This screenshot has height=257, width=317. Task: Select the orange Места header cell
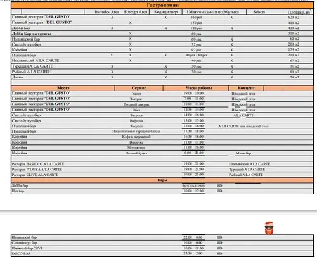(x=63, y=88)
